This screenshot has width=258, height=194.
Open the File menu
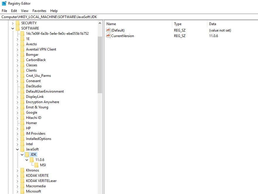[x=4, y=11]
